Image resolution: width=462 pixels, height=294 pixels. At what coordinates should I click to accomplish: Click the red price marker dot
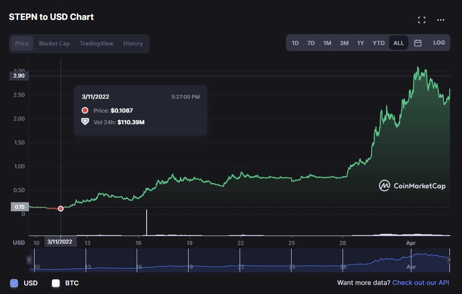click(x=61, y=209)
